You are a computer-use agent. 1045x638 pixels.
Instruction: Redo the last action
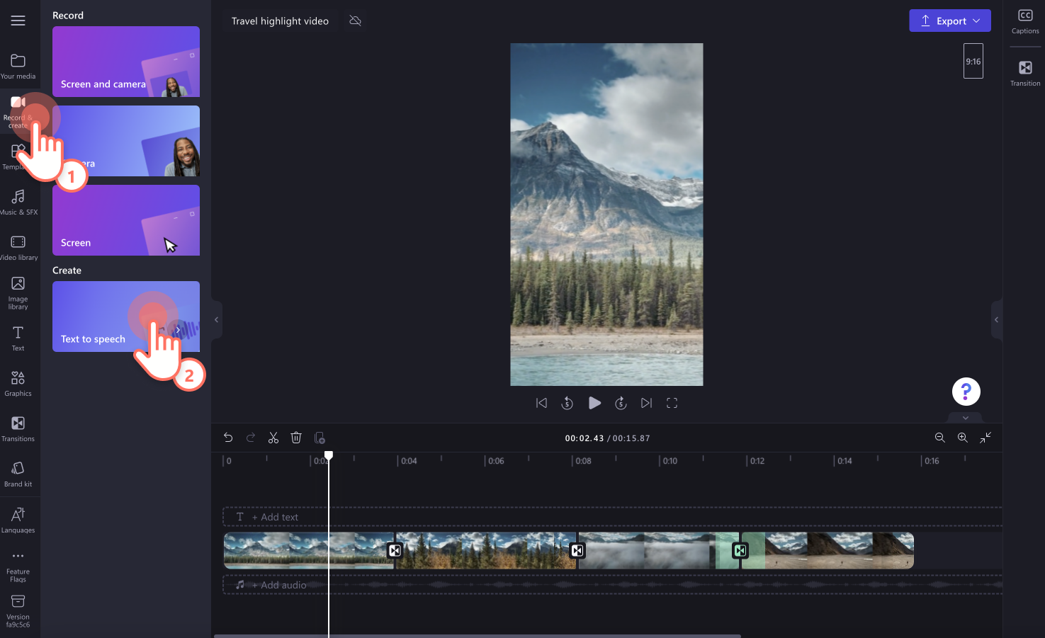251,438
